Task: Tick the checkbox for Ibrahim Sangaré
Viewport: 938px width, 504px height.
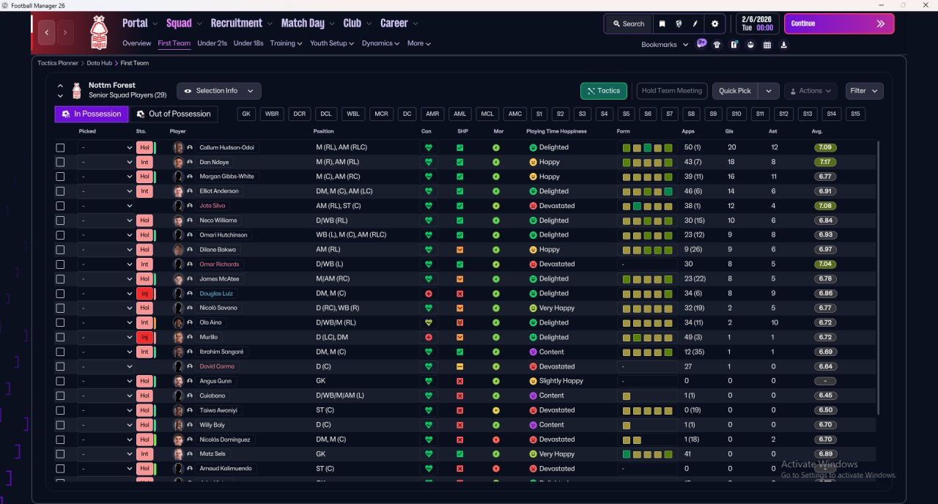Action: point(60,352)
